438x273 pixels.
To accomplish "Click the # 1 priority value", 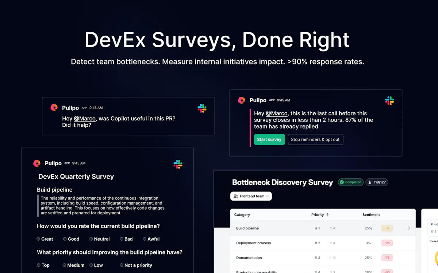I will point(318,228).
